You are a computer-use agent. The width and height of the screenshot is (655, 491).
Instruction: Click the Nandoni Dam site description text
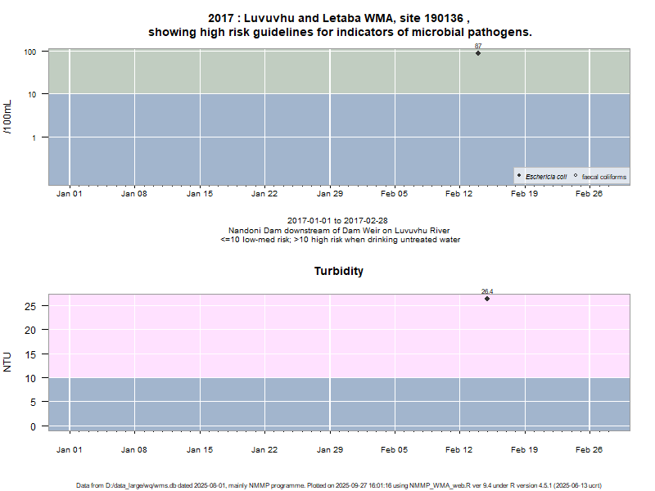click(x=339, y=231)
